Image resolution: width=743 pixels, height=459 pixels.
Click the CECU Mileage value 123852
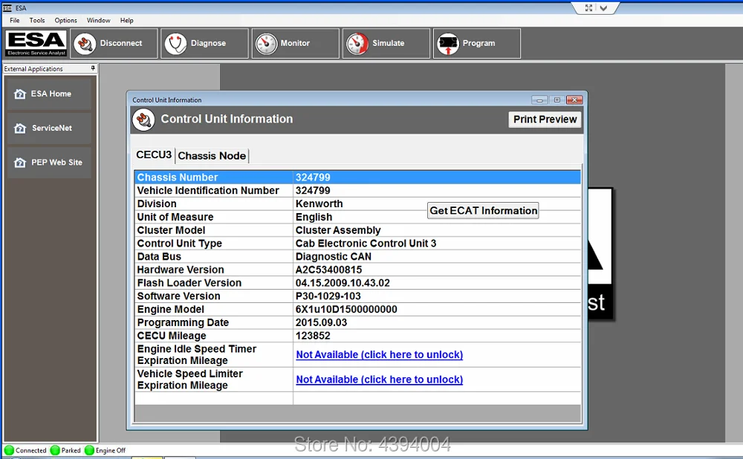pyautogui.click(x=313, y=336)
